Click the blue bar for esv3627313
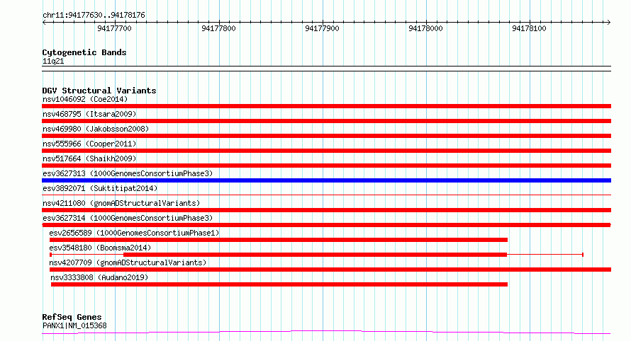This screenshot has height=341, width=631. pos(326,180)
